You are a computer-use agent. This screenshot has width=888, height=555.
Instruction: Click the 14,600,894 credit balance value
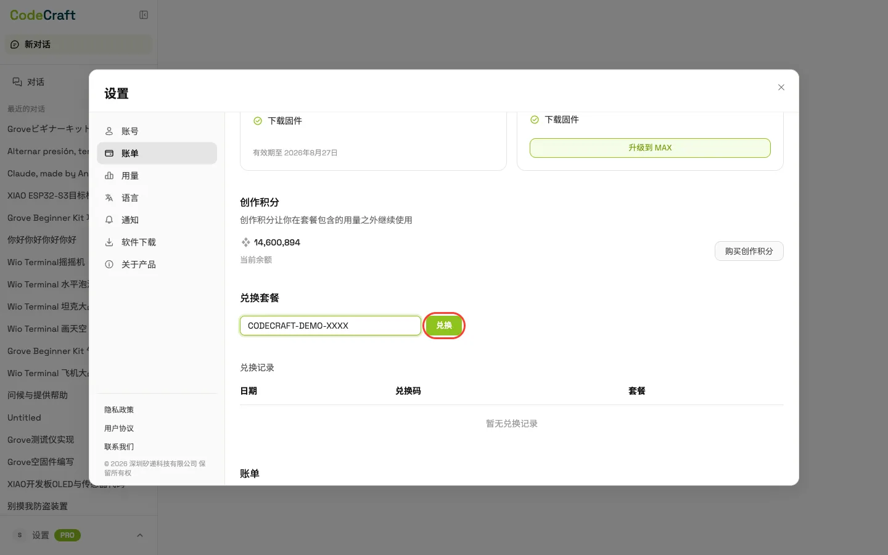277,242
